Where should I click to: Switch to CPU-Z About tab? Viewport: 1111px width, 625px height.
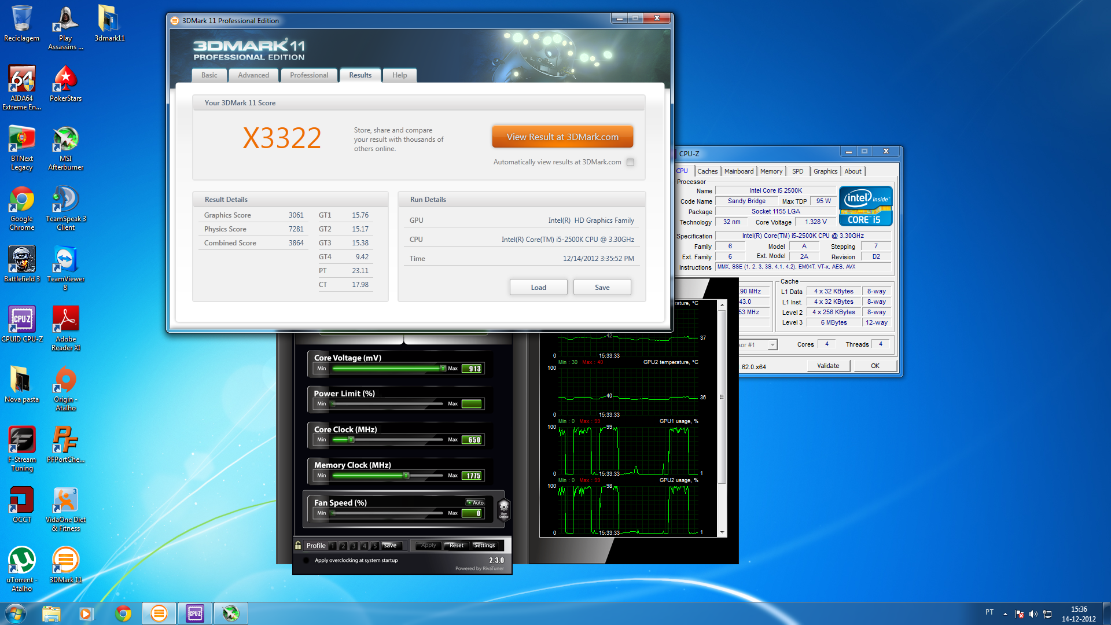pyautogui.click(x=852, y=171)
